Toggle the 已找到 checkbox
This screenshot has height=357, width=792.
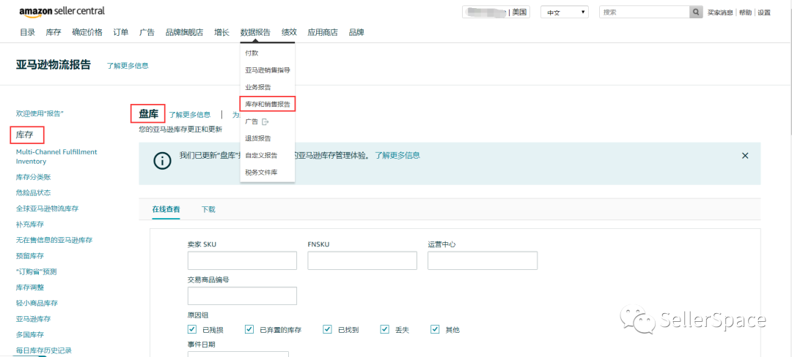(327, 329)
